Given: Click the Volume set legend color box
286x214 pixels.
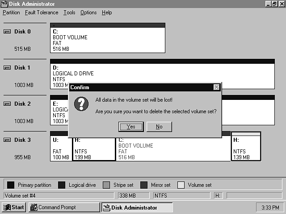Looking at the screenshot, I should click(x=181, y=185).
